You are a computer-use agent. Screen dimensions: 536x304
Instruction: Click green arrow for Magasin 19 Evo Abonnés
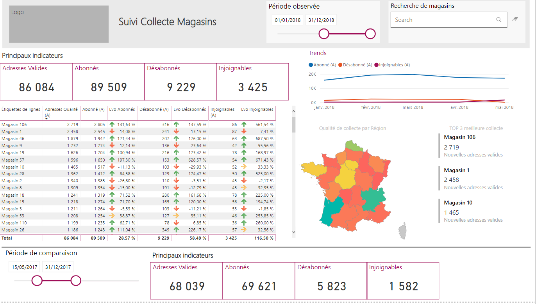click(x=112, y=153)
